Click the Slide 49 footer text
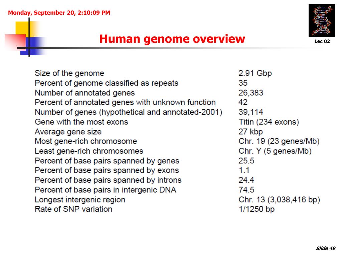Viewport: 342px width, 256px height. pos(326,248)
